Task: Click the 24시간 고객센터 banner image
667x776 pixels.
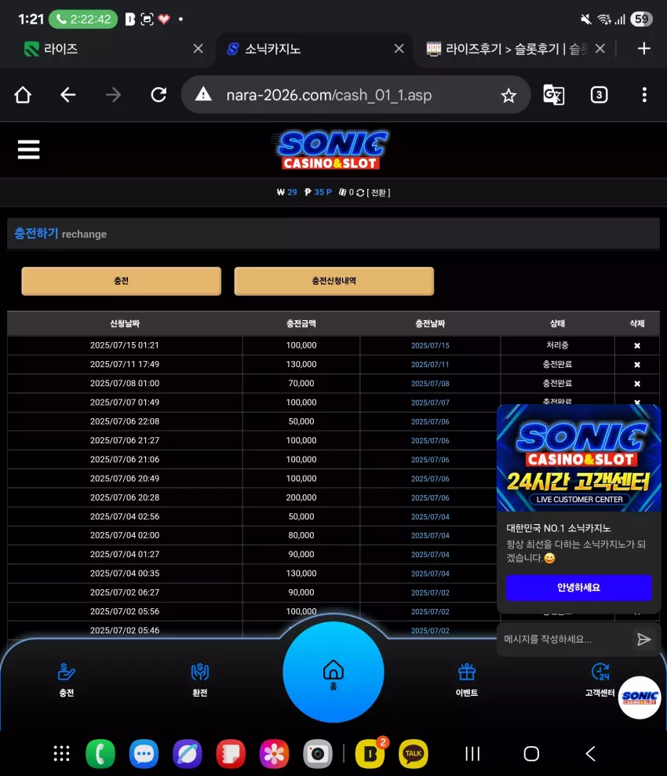Action: 578,458
